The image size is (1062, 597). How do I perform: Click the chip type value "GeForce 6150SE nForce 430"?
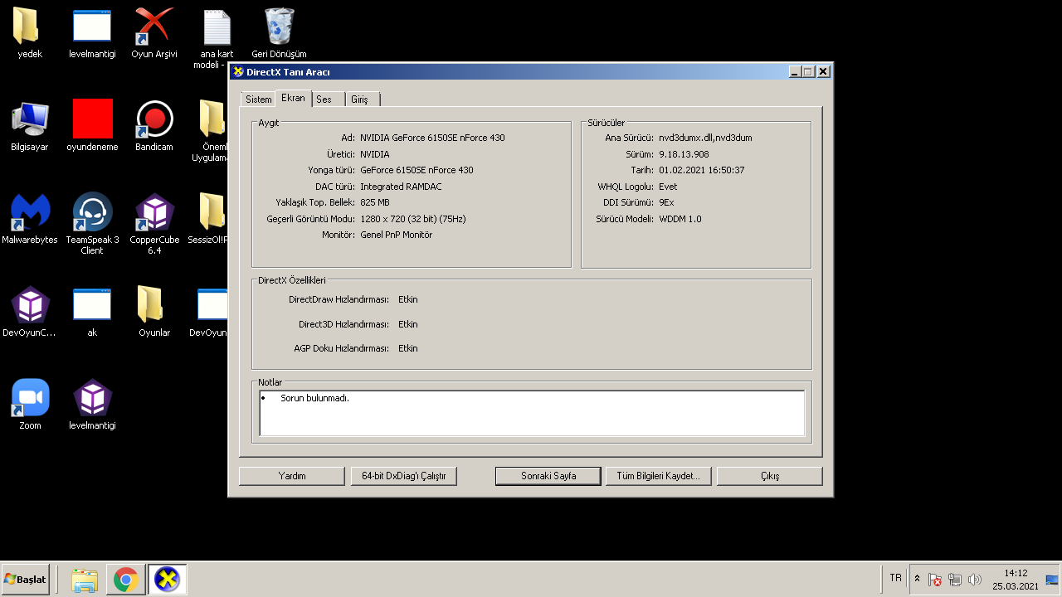(417, 170)
